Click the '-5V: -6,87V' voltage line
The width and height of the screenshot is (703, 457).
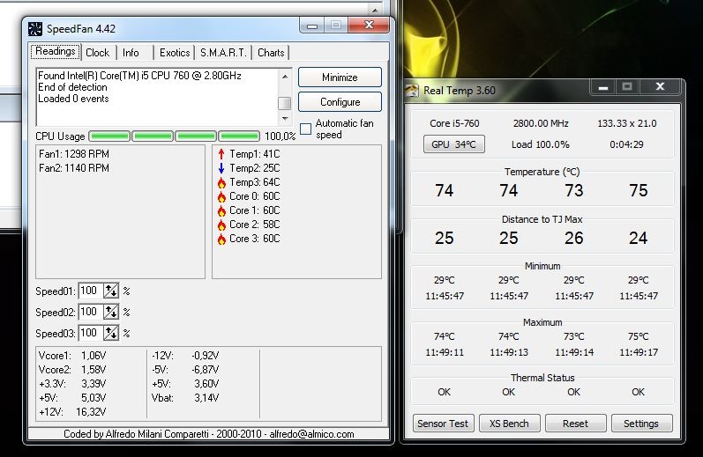[185, 370]
